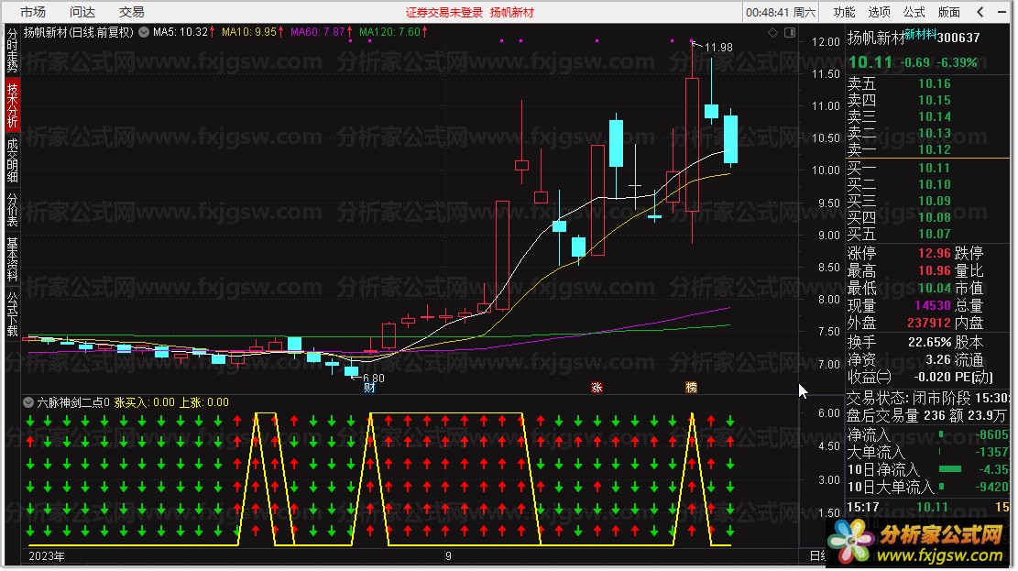Click 卖三 ask price 10.14

pos(935,117)
